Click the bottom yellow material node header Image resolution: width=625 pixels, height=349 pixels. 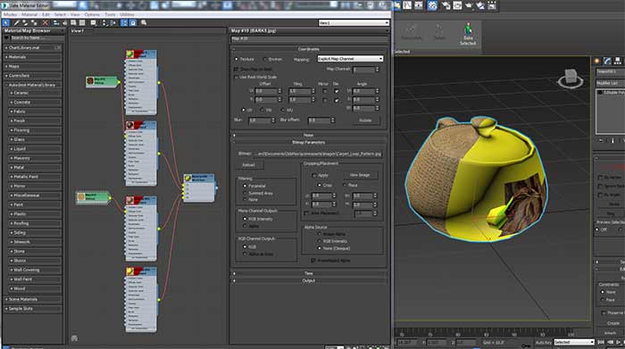point(141,271)
